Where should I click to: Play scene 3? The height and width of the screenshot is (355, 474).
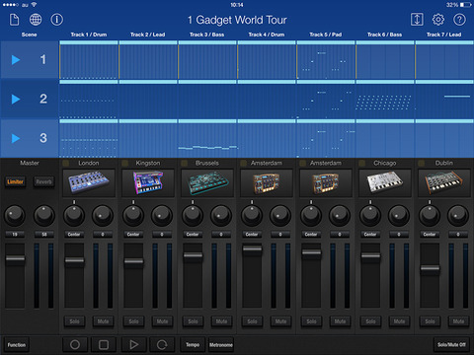click(x=16, y=138)
